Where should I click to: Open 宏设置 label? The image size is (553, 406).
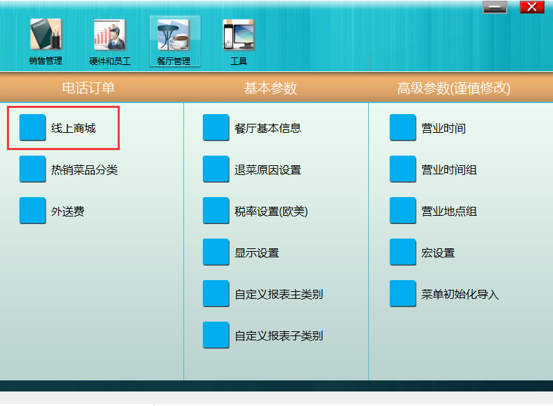click(x=438, y=253)
